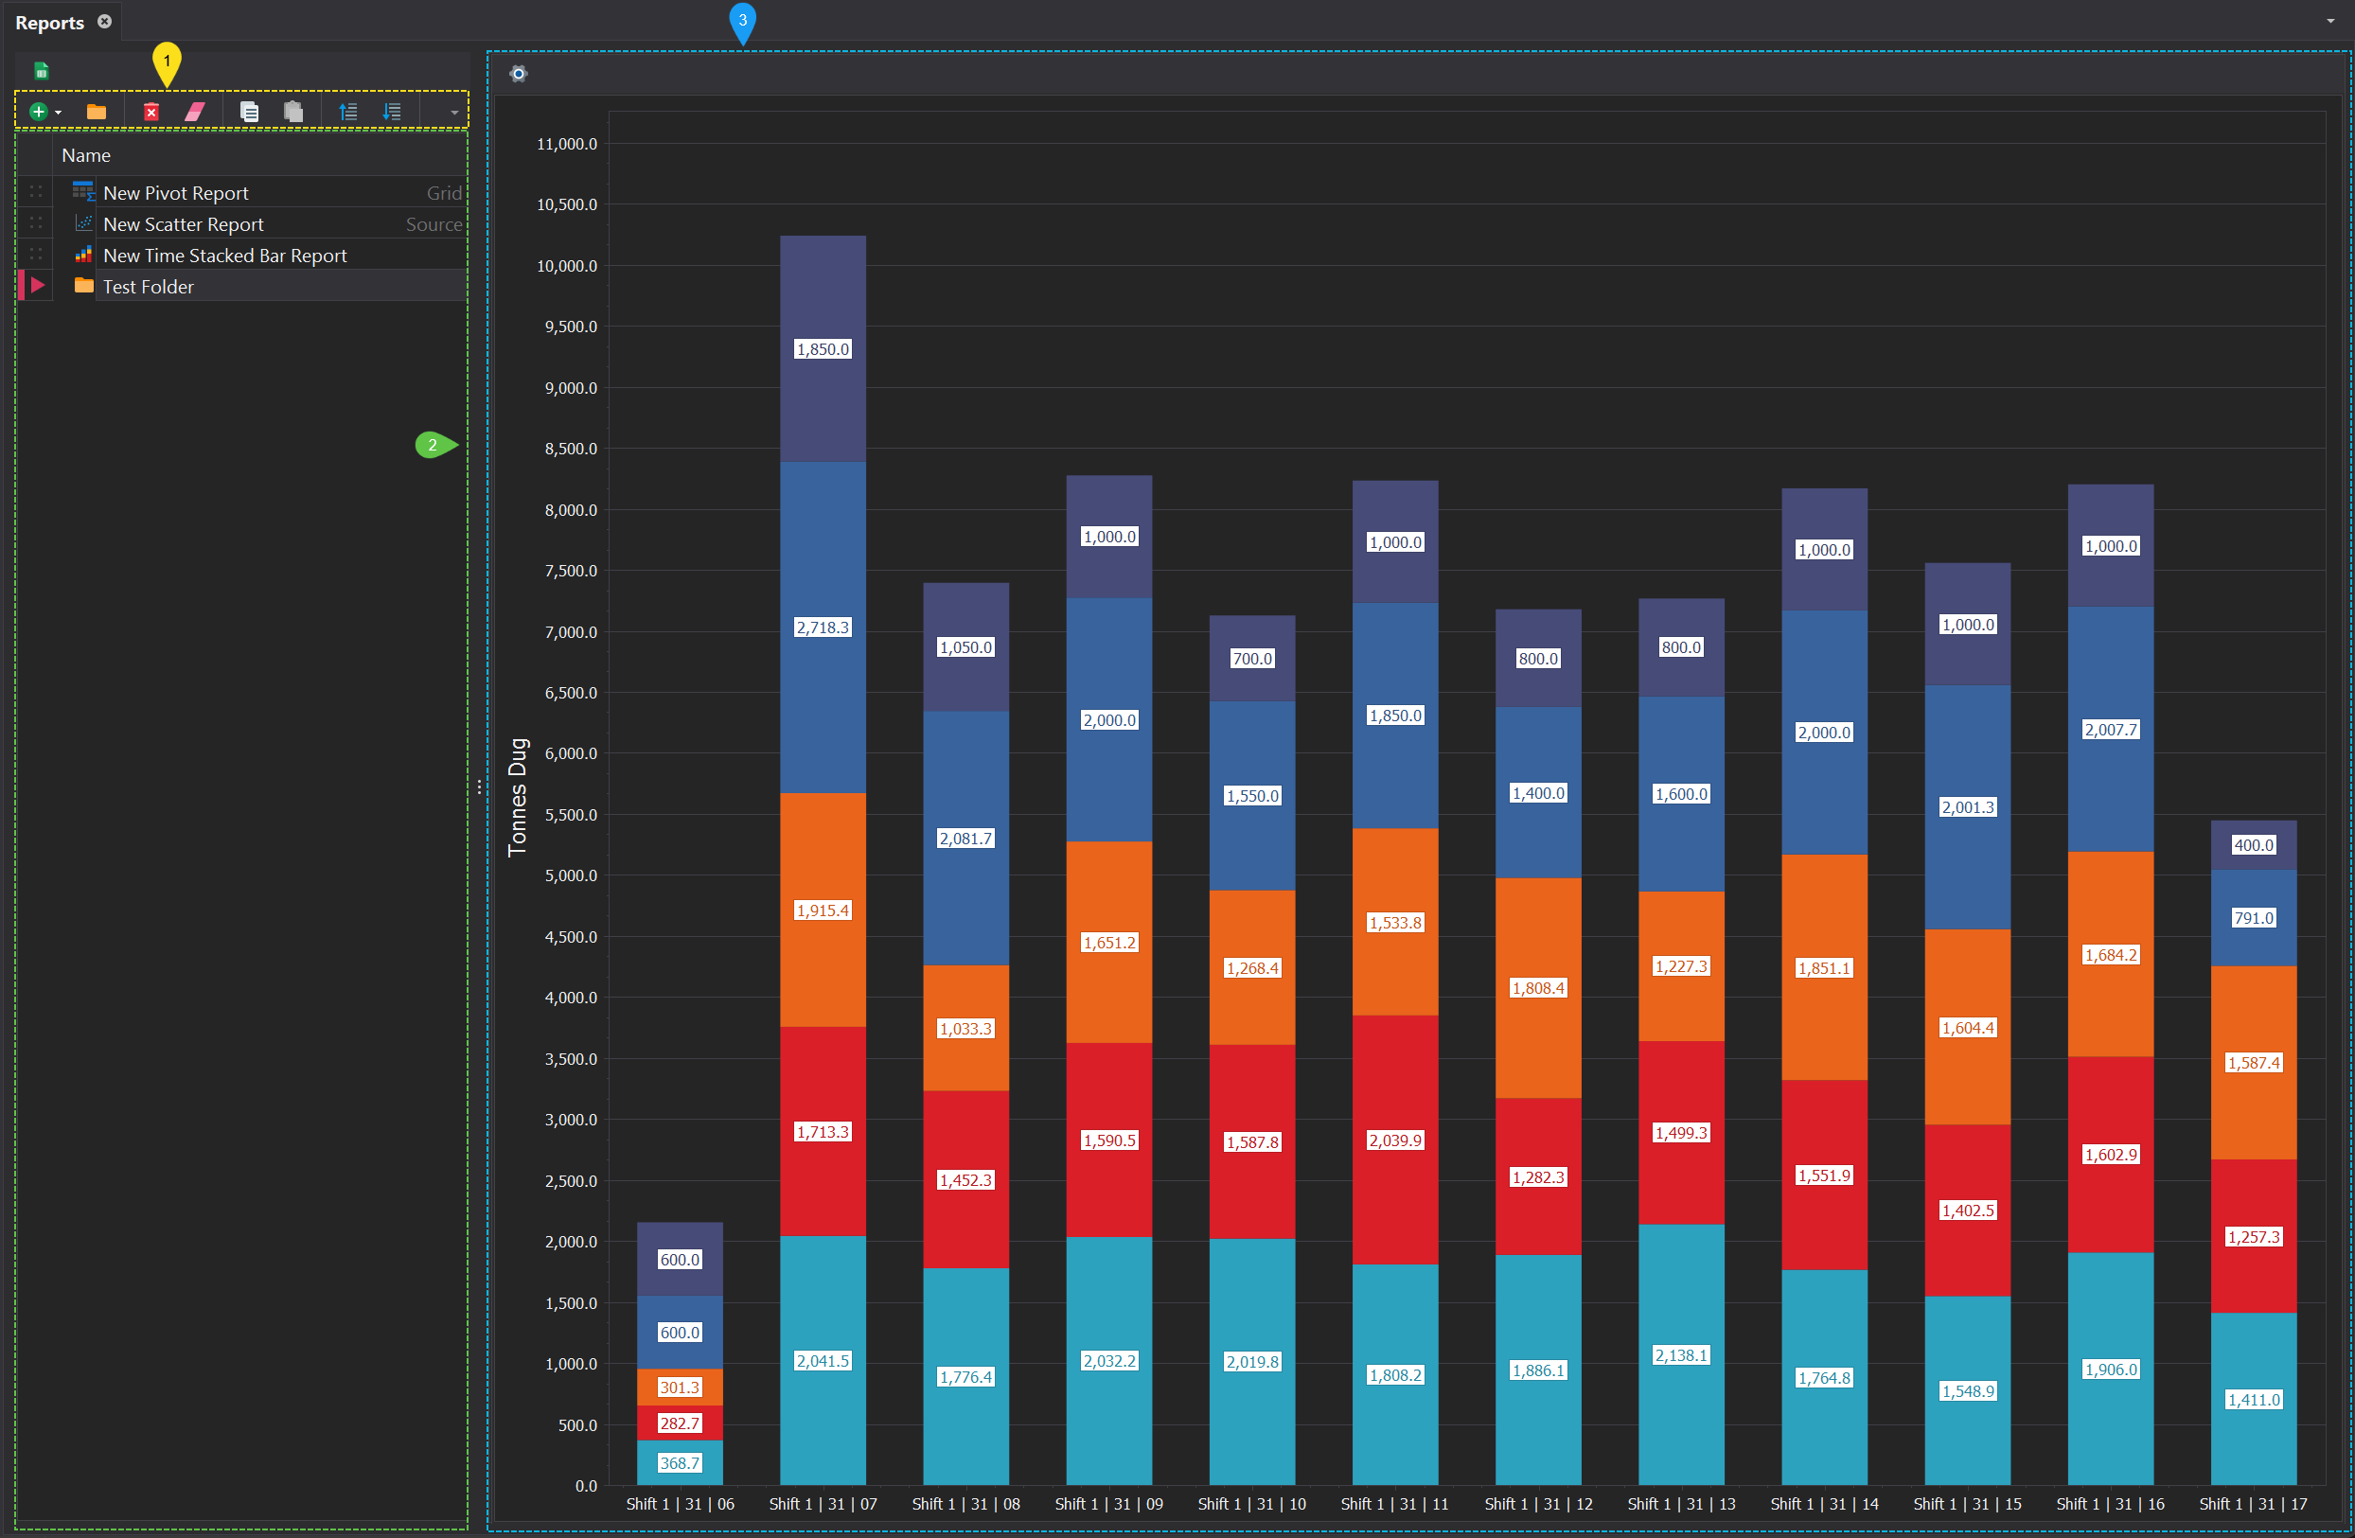Image resolution: width=2355 pixels, height=1538 pixels.
Task: Open the add report dropdown arrow
Action: coord(59,113)
